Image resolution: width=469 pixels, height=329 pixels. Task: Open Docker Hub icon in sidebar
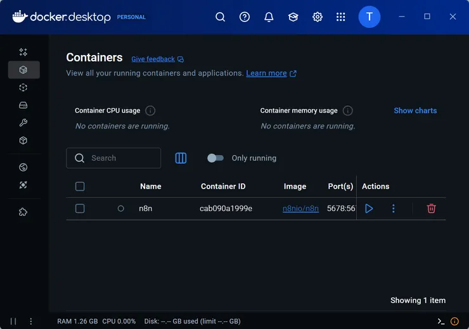point(23,167)
